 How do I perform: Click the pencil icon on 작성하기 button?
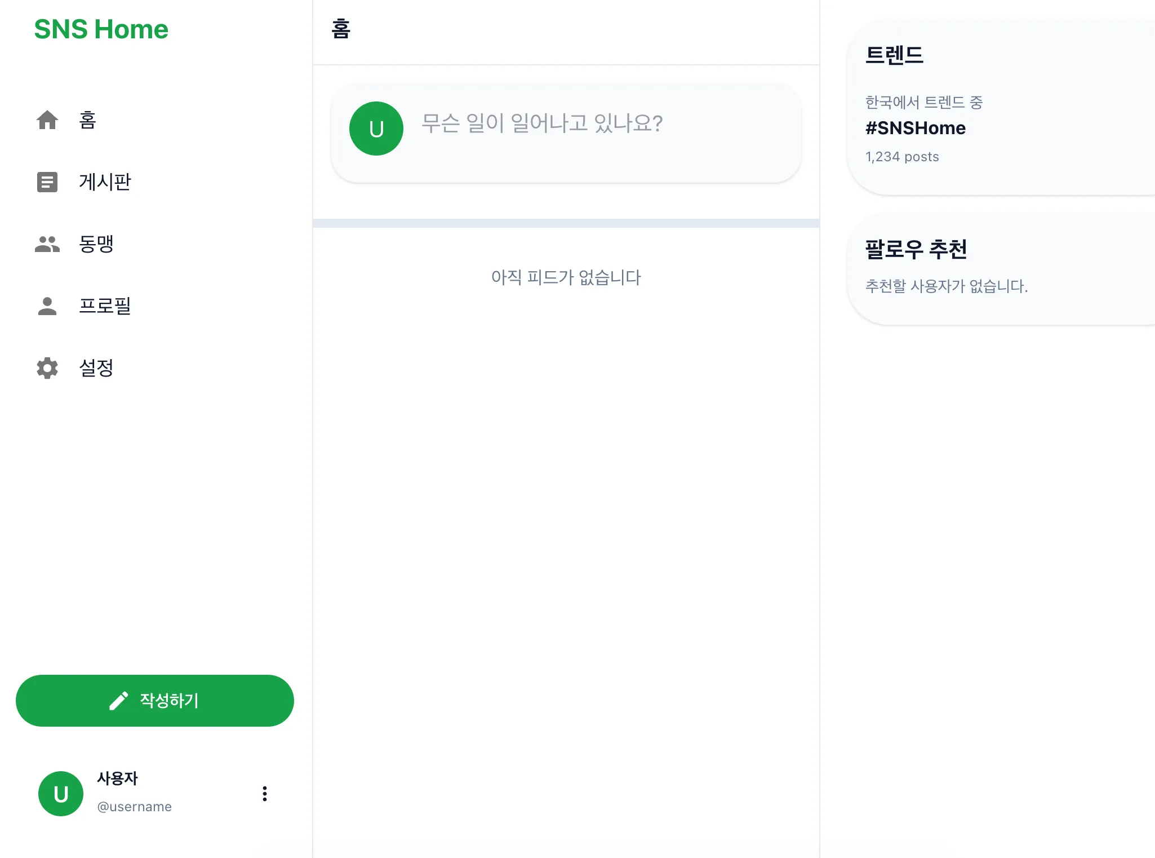pos(119,701)
